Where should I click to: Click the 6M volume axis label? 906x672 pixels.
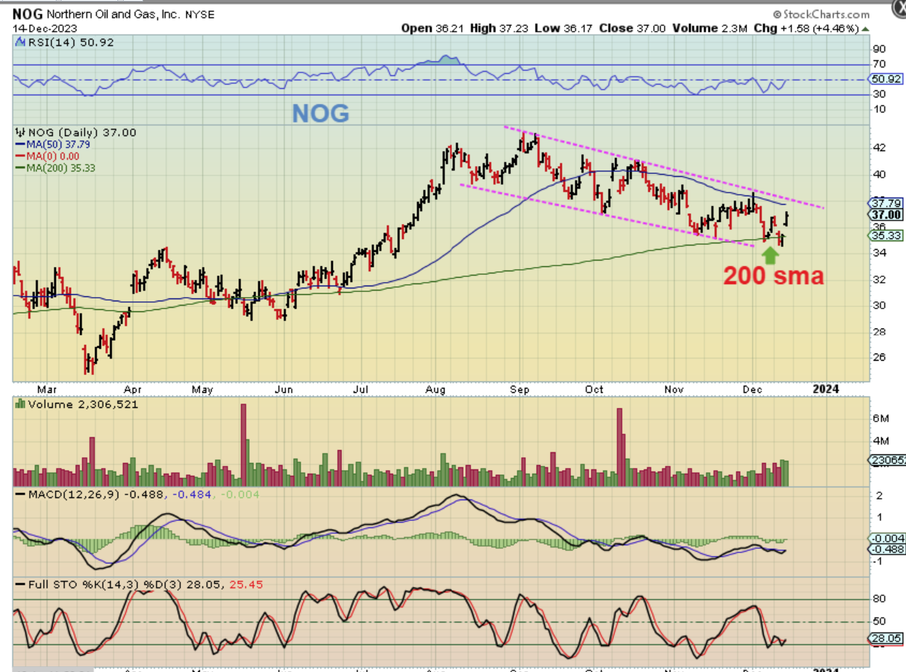pos(880,417)
